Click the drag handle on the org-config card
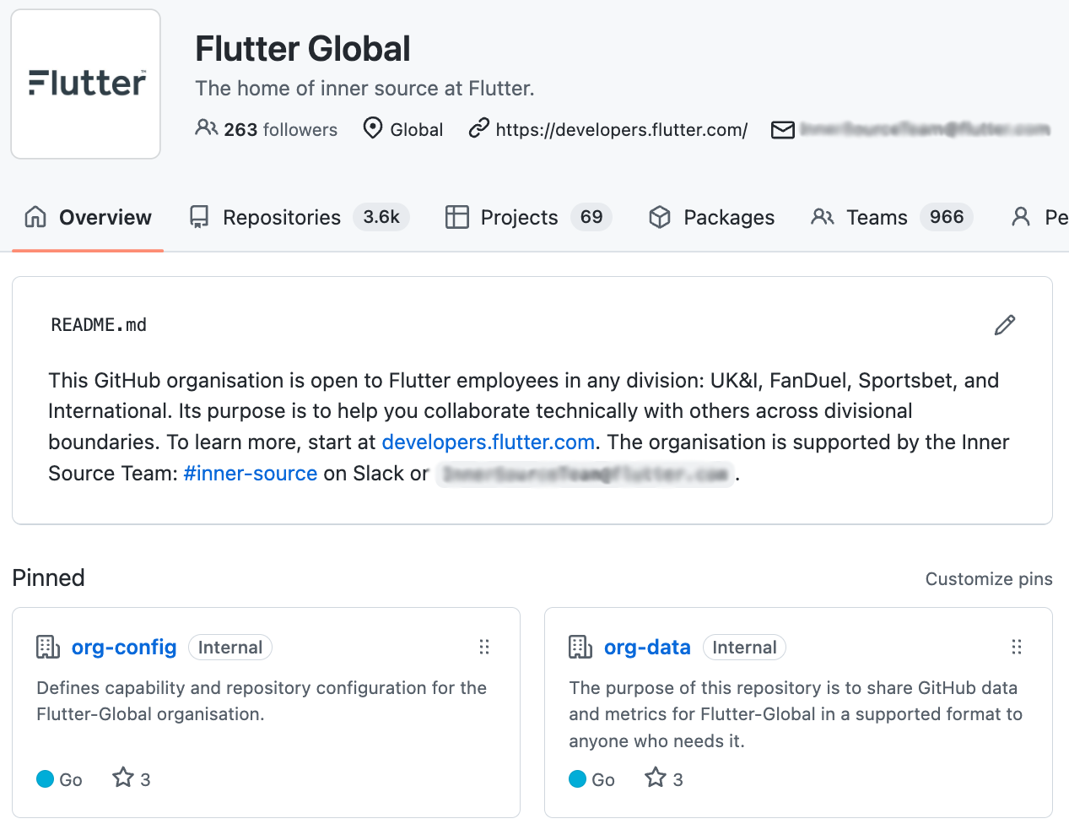Image resolution: width=1069 pixels, height=835 pixels. click(x=484, y=647)
